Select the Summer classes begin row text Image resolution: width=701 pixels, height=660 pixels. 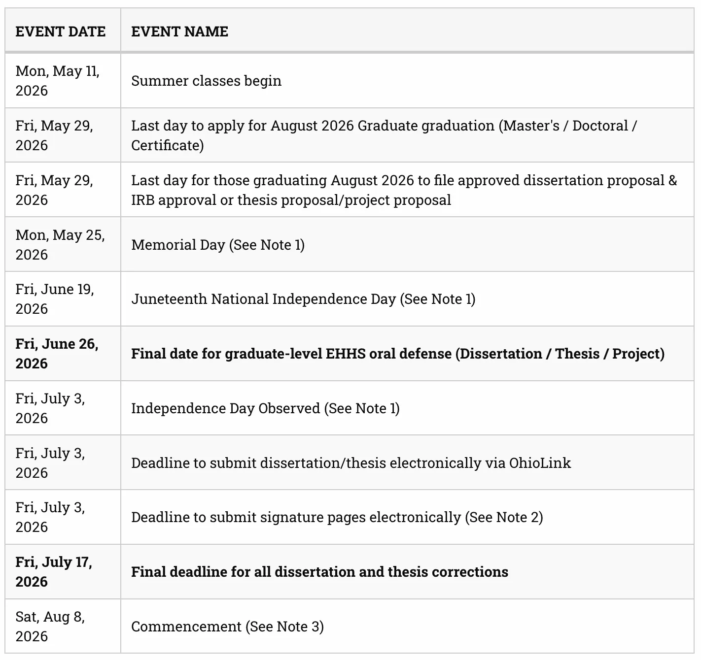206,81
